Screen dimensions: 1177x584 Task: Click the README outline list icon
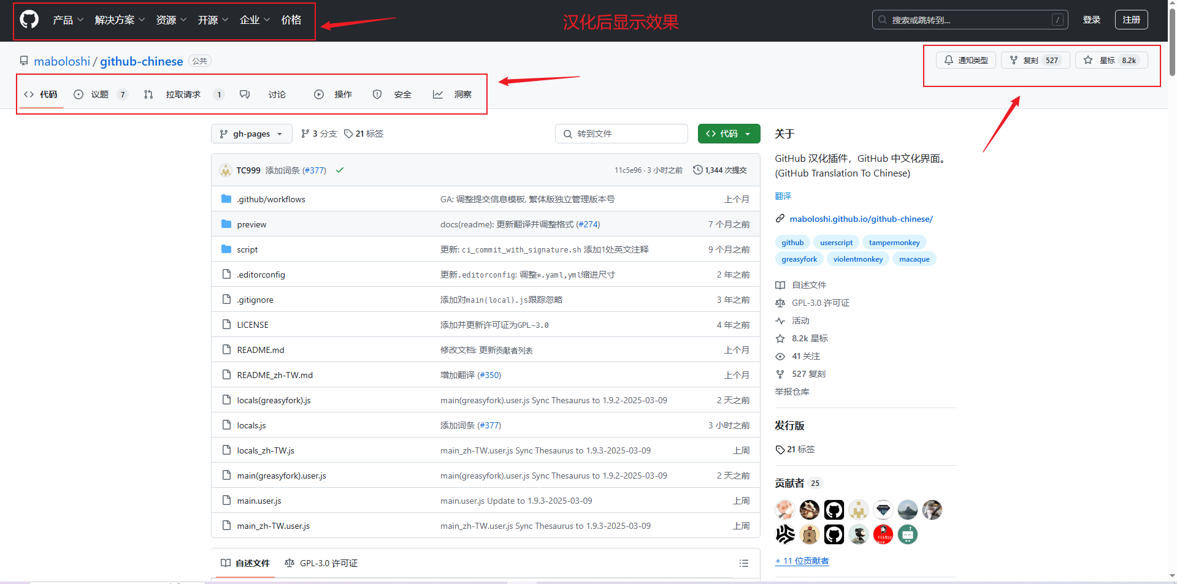pyautogui.click(x=744, y=563)
